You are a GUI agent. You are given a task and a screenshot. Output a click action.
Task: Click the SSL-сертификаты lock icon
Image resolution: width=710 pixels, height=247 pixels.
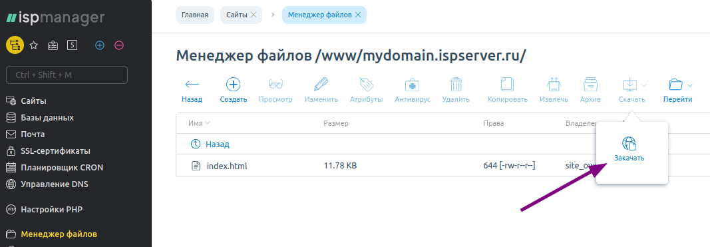[11, 151]
